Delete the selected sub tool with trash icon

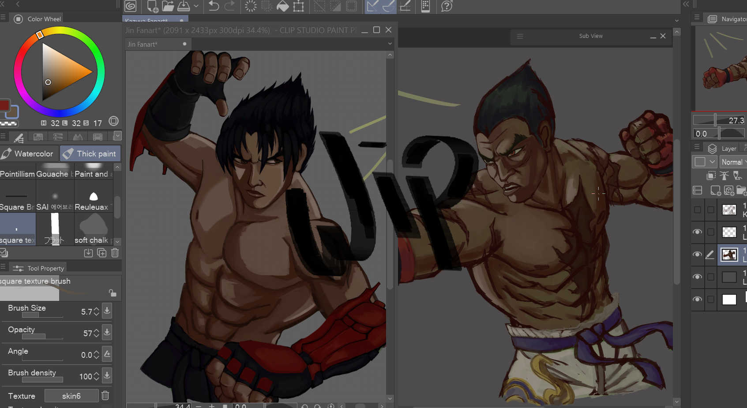coord(115,253)
